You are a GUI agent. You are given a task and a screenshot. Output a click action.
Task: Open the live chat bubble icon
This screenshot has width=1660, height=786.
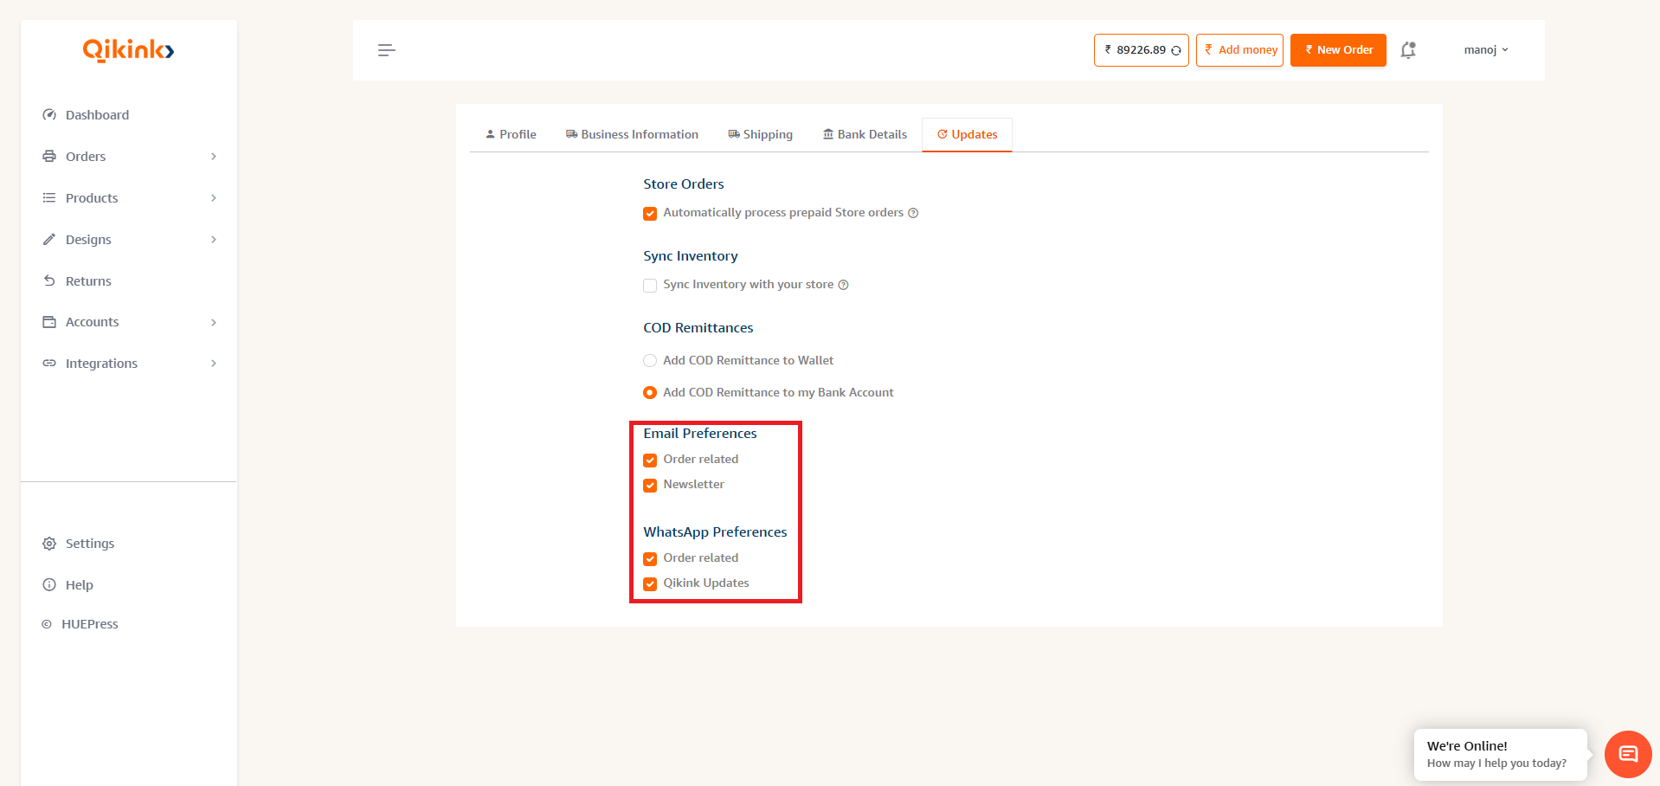pyautogui.click(x=1627, y=754)
